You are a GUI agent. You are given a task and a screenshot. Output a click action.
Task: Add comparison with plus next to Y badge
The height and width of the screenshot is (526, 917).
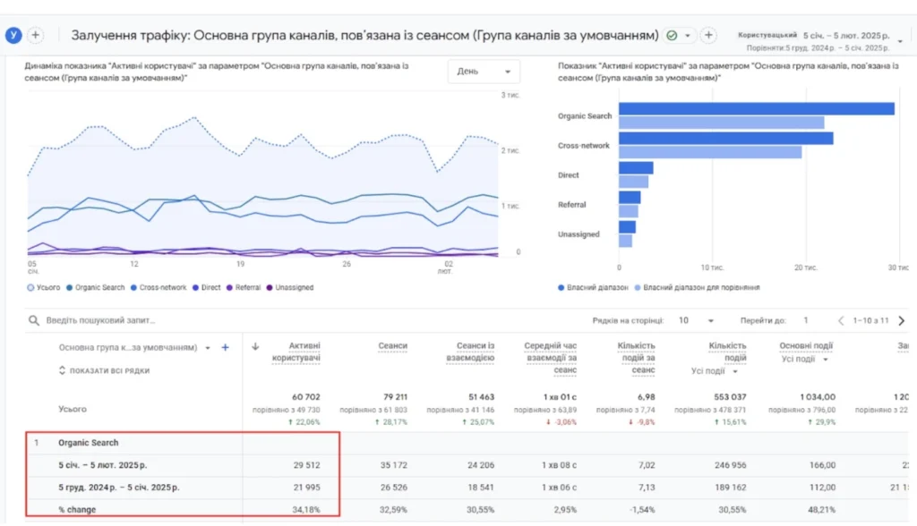(36, 35)
